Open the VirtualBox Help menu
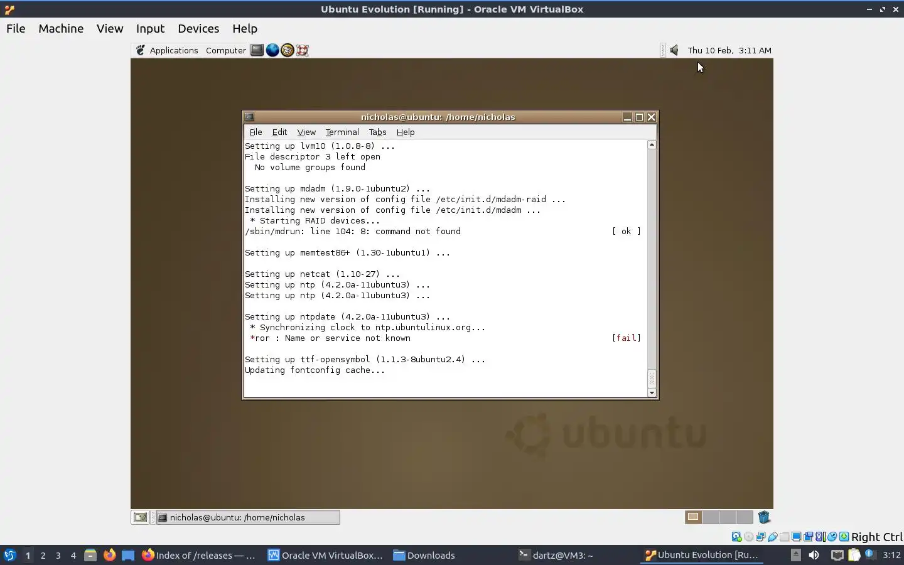904x565 pixels. tap(245, 28)
